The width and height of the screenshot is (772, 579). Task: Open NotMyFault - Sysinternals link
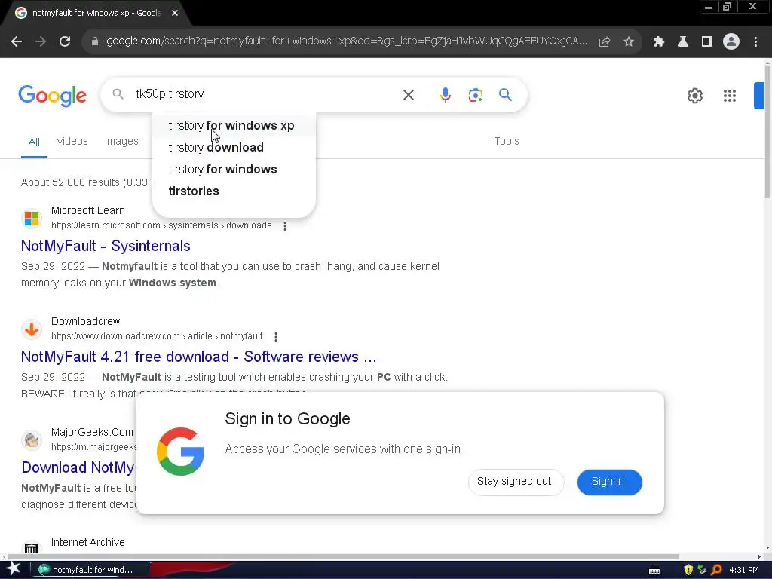click(x=106, y=246)
